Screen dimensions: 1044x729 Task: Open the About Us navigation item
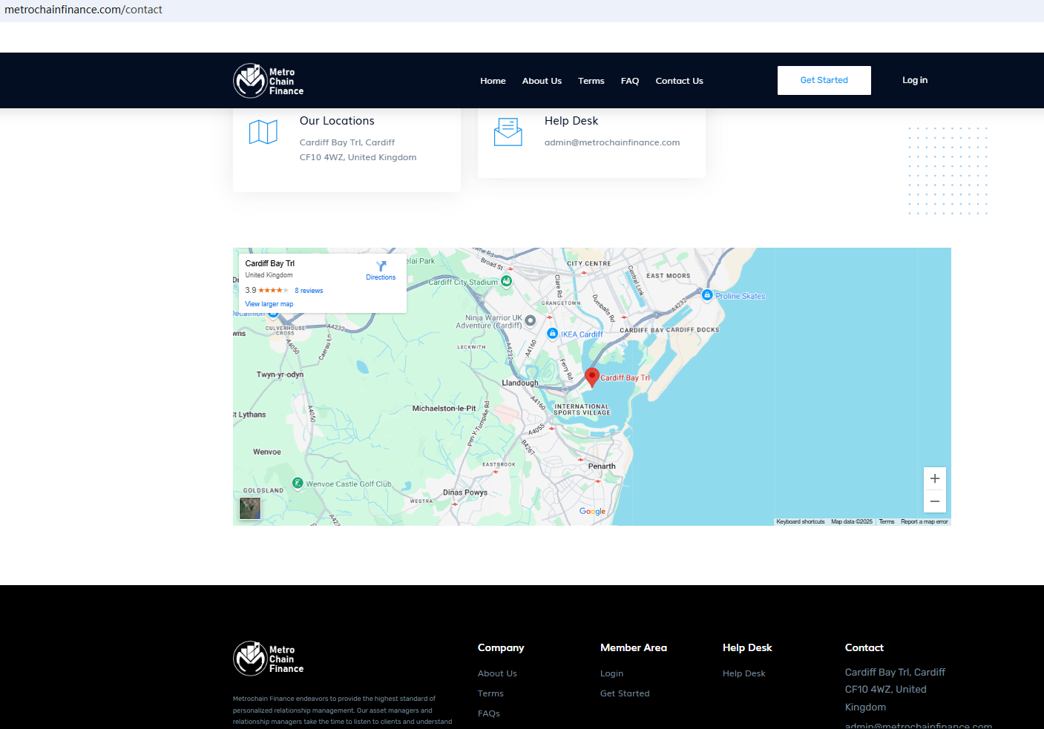(542, 81)
